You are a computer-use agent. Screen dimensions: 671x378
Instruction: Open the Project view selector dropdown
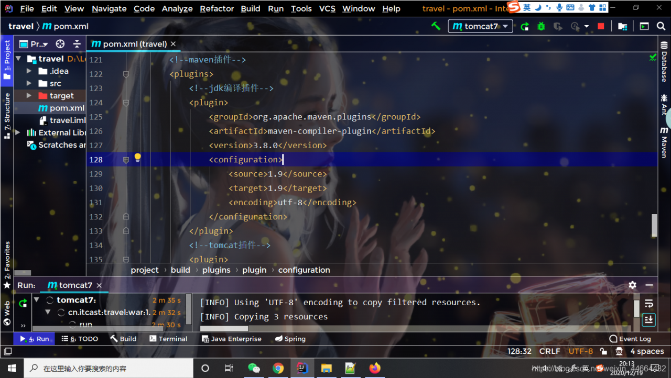click(x=34, y=44)
